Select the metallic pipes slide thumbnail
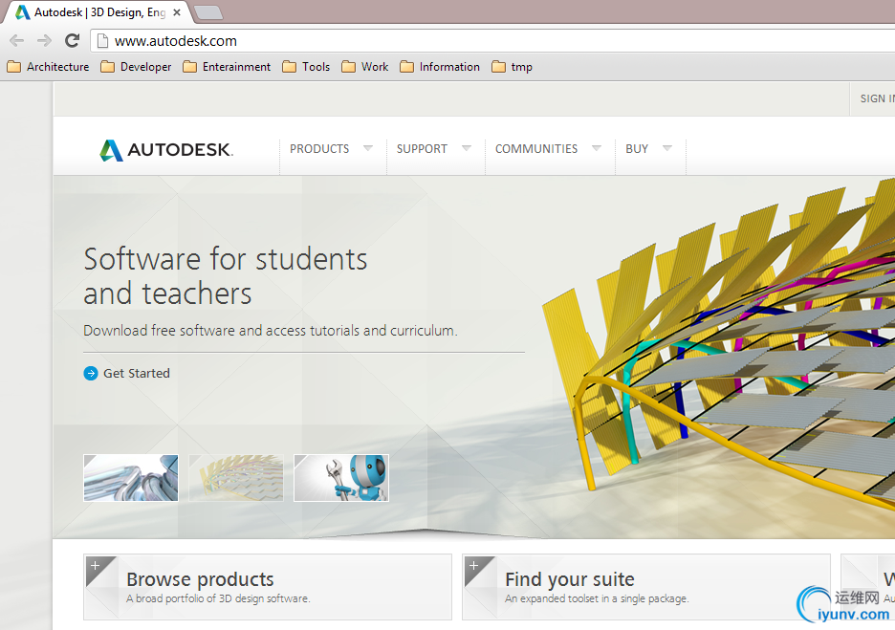Screen dimensions: 895x630 click(131, 478)
